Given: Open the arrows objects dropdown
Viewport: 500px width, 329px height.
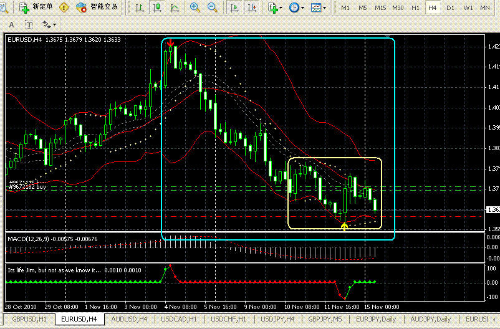Looking at the screenshot, I should (x=49, y=24).
